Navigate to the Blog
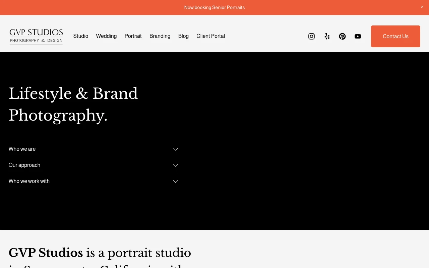Screen dimensions: 429x268 (183, 36)
